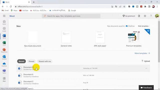Click the address bar URL
This screenshot has width=160, height=90.
[30, 6]
